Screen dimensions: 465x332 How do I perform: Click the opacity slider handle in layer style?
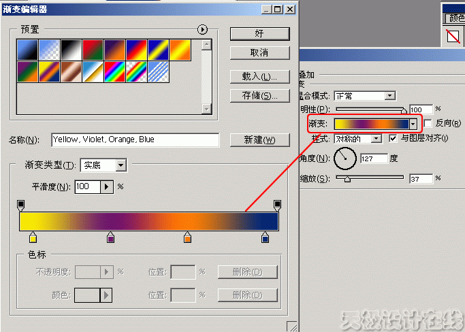click(404, 111)
